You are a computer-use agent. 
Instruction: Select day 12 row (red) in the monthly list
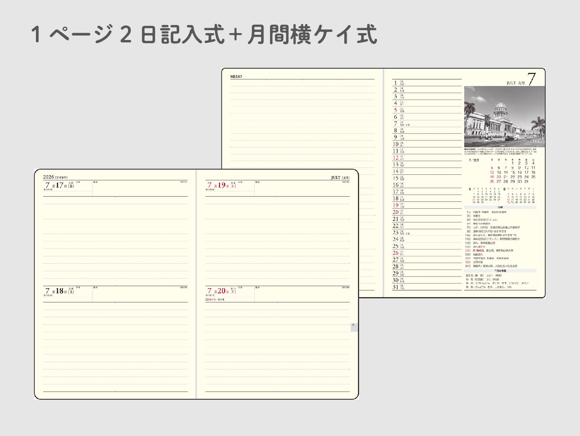click(x=427, y=157)
